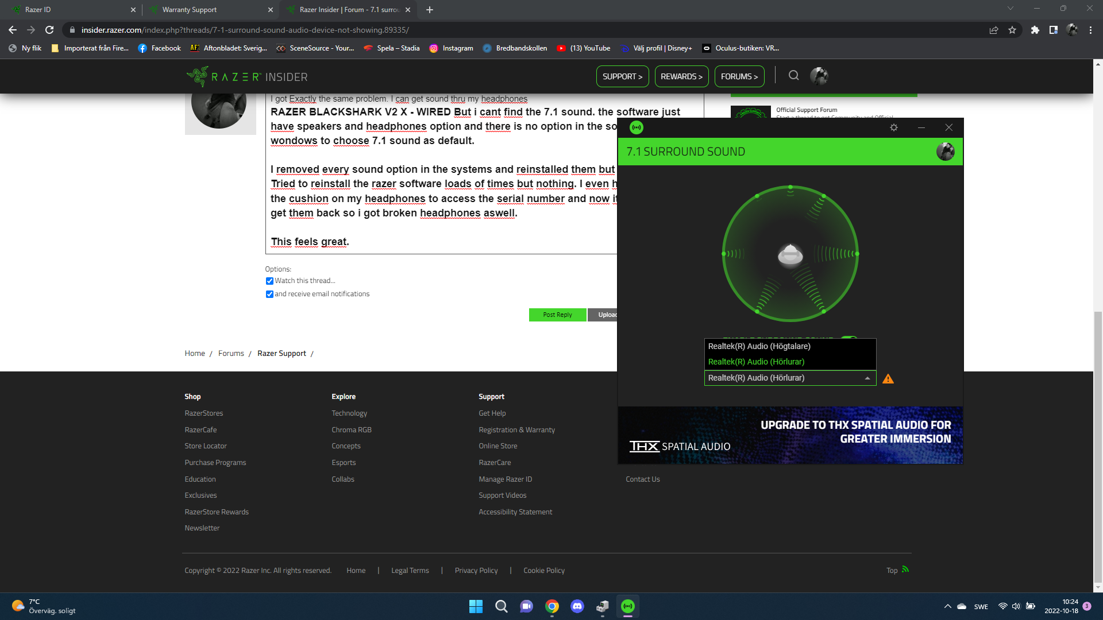Open the Chroma RGB link
The height and width of the screenshot is (620, 1103).
click(352, 430)
